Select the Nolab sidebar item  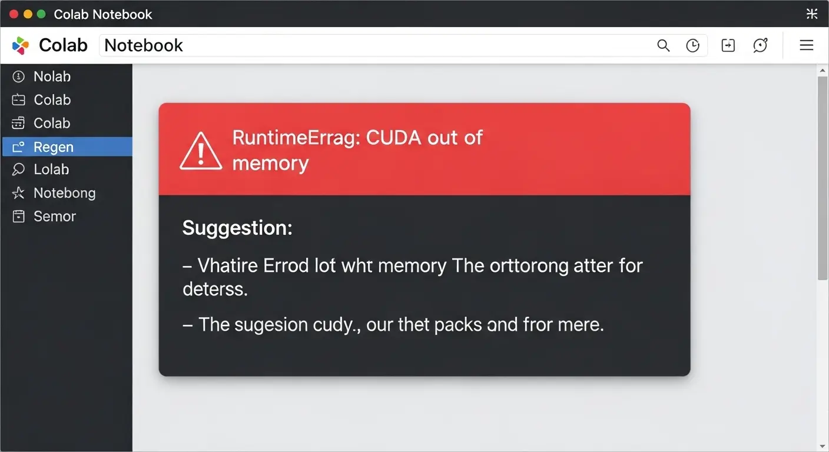(x=52, y=77)
